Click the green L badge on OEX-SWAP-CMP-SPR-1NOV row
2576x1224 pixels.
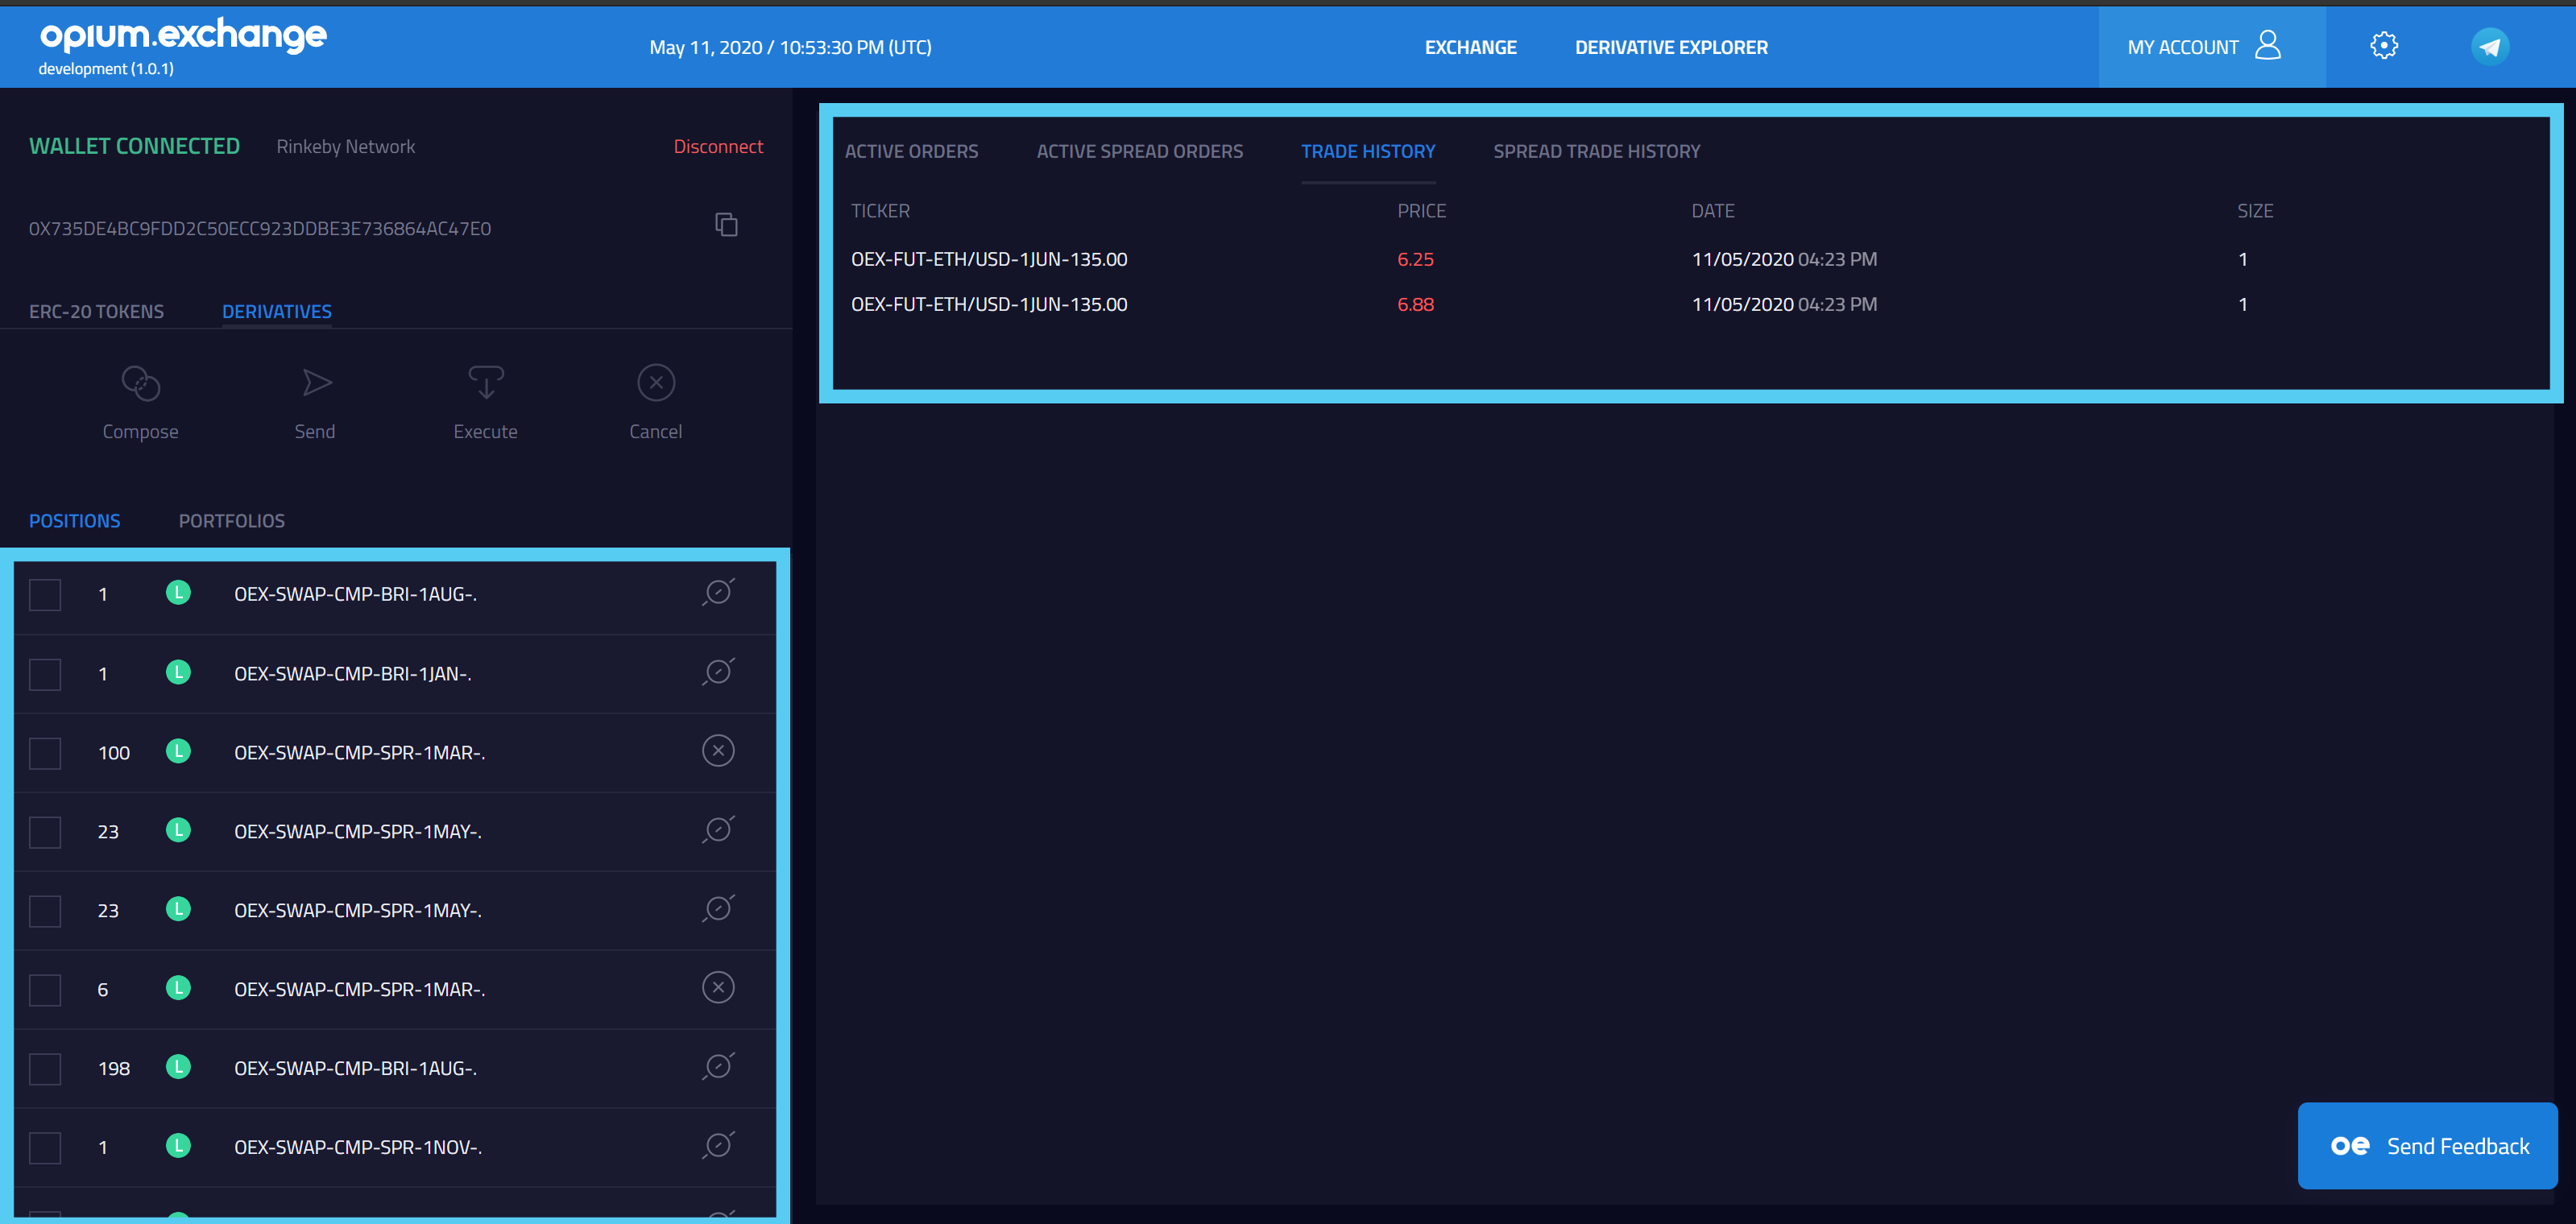pos(178,1146)
